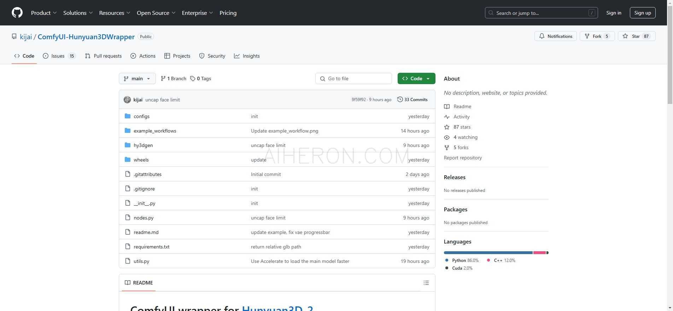Open the __init__.py file
This screenshot has height=311, width=673.
(144, 203)
